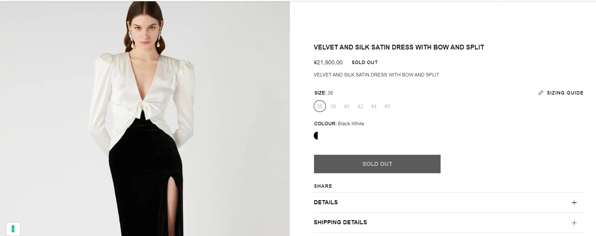The image size is (596, 236).
Task: Choose size 44 option
Action: tap(373, 106)
